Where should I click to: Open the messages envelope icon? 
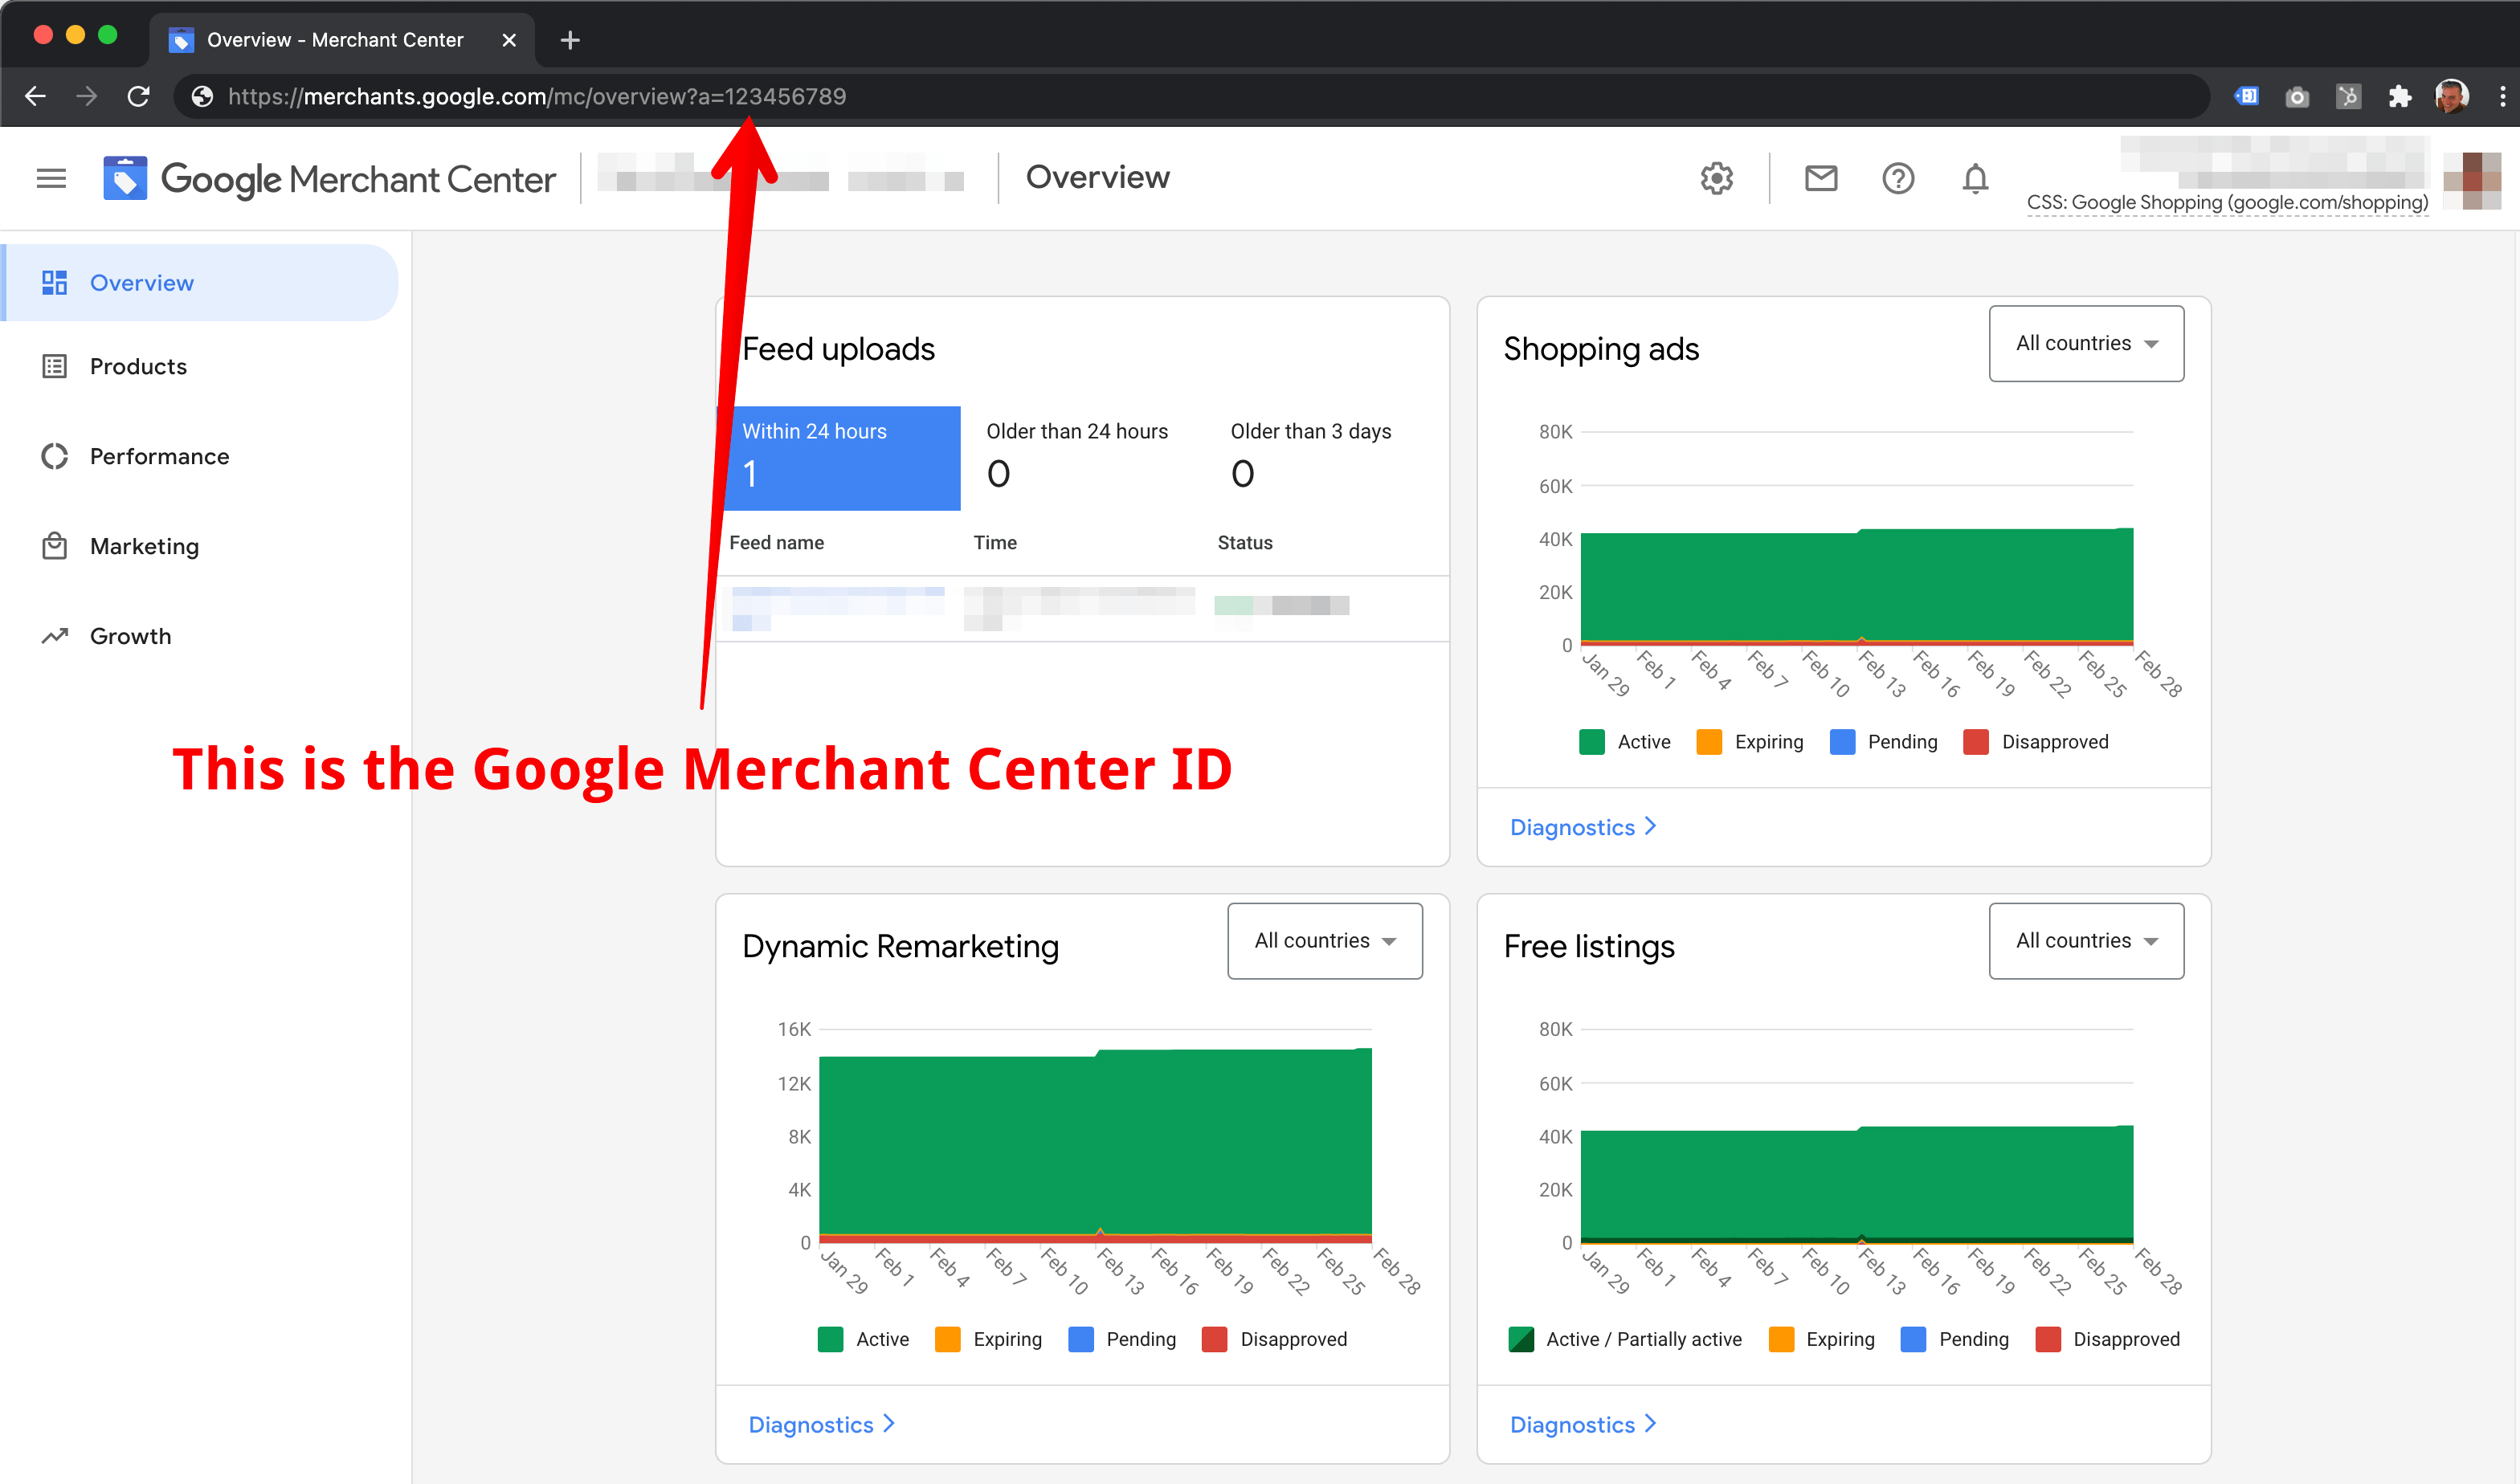pyautogui.click(x=1821, y=178)
